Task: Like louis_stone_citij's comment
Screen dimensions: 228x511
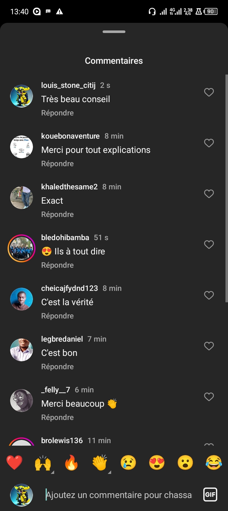Action: coord(209,92)
